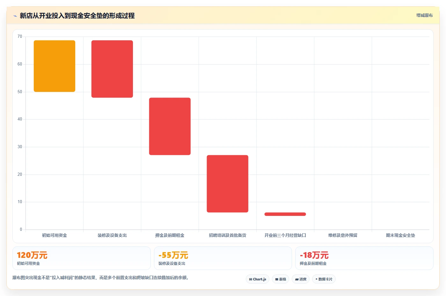Click axis label 开业前三个月经营缺口
446x296 pixels.
(x=285, y=236)
